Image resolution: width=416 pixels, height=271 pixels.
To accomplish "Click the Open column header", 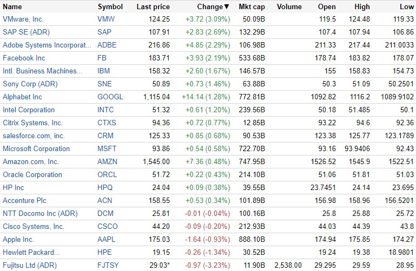I will click(x=327, y=7).
